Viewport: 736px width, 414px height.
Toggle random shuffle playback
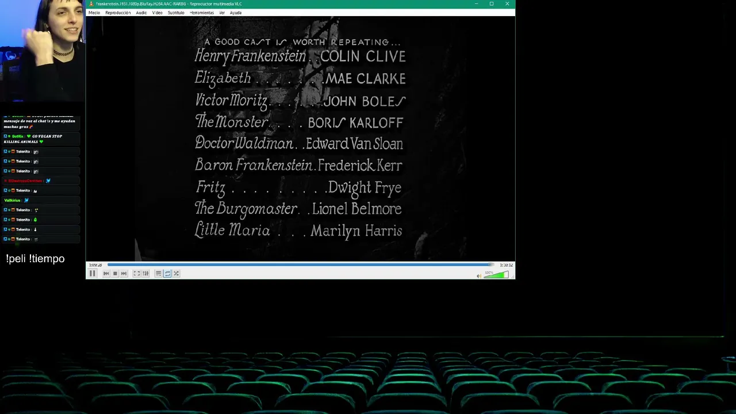(177, 274)
